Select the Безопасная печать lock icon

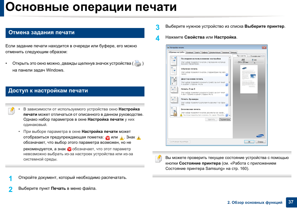[x=174, y=111]
